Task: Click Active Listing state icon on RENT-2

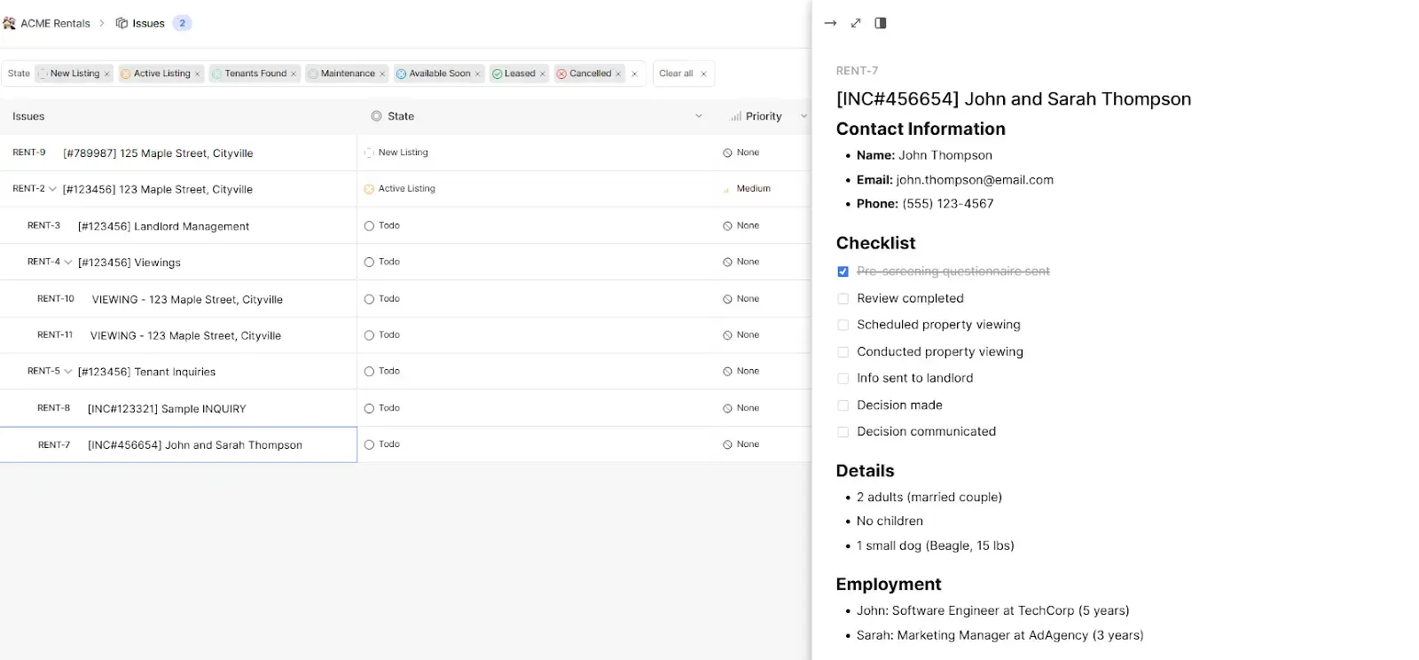Action: click(369, 189)
